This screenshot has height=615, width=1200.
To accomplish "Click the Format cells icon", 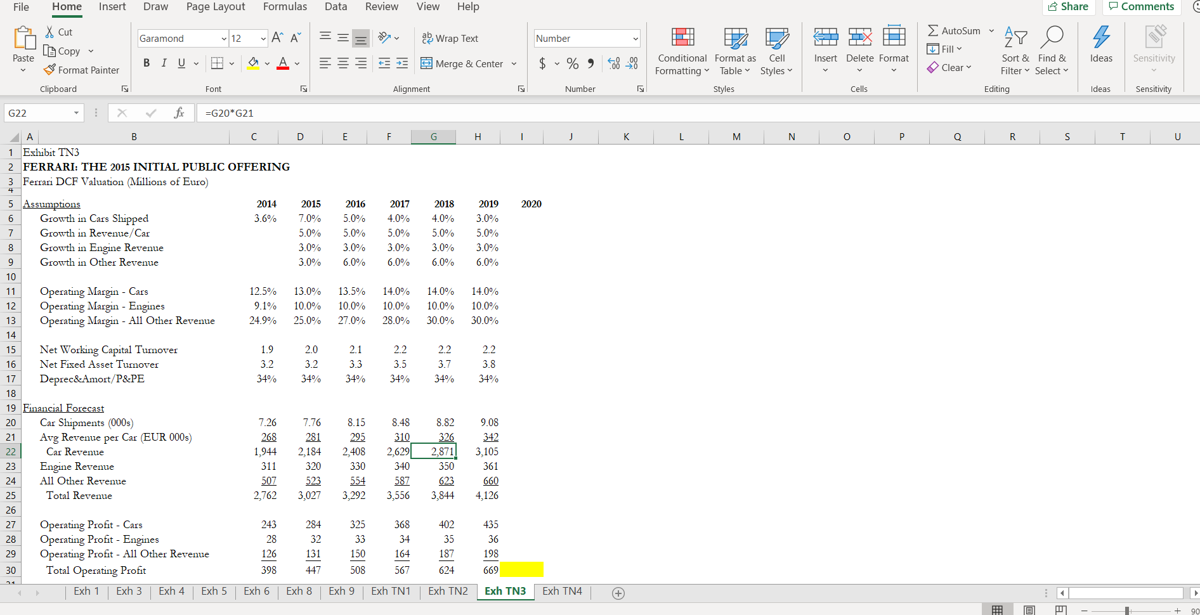I will pos(894,36).
